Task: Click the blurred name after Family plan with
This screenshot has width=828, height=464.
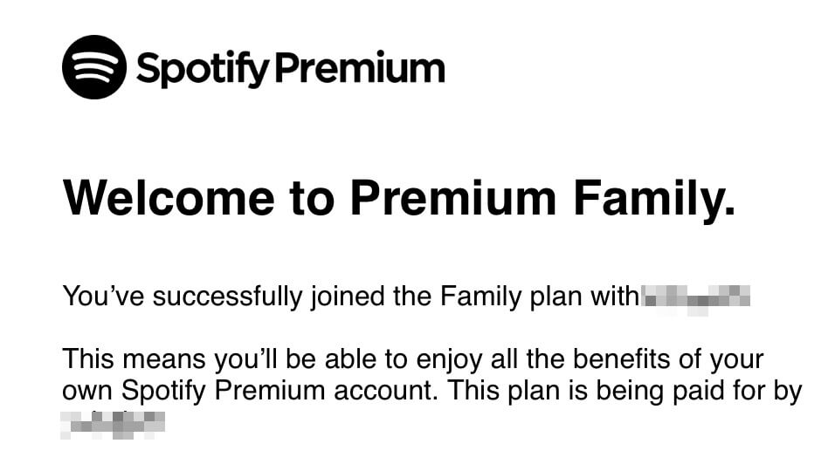Action: [696, 298]
